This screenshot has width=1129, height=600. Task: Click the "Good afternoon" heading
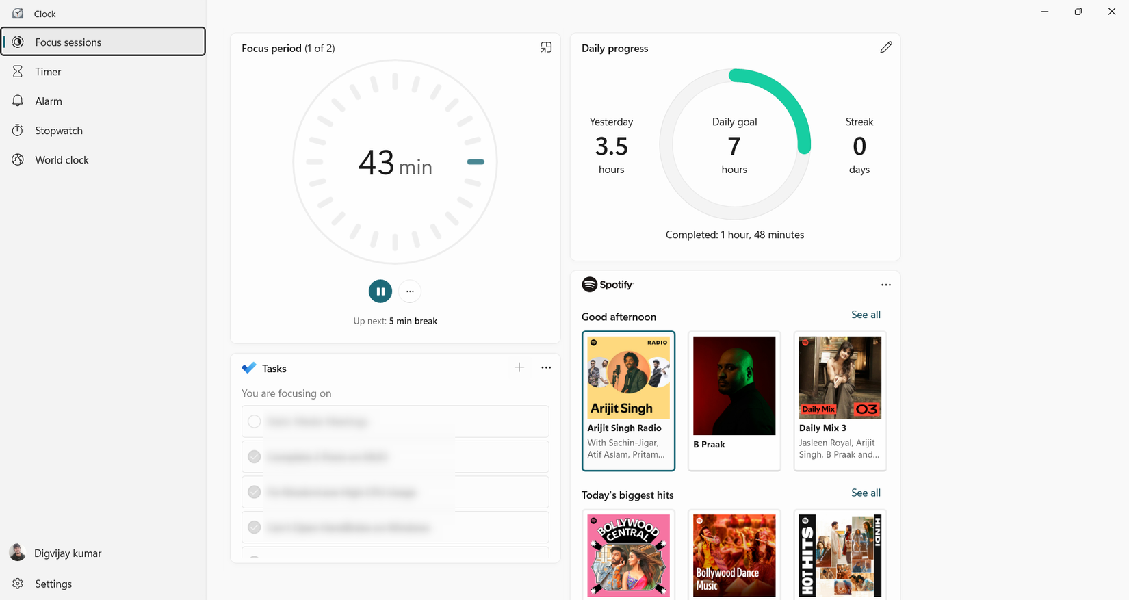click(619, 317)
